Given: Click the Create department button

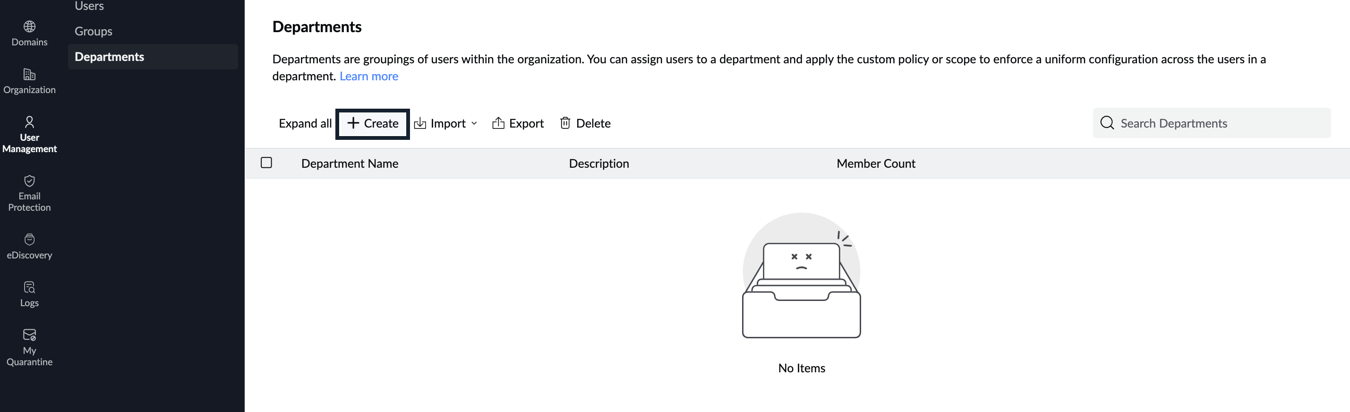Looking at the screenshot, I should point(373,124).
